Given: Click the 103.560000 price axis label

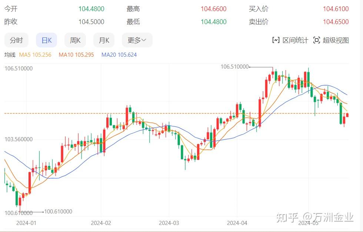Looking at the screenshot, I should tap(19, 139).
